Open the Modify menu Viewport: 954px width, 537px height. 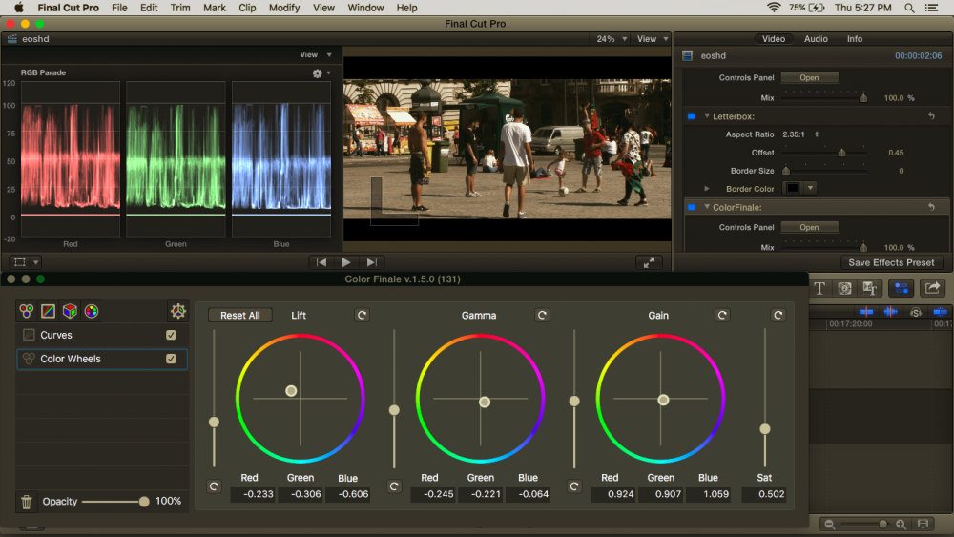click(x=283, y=8)
